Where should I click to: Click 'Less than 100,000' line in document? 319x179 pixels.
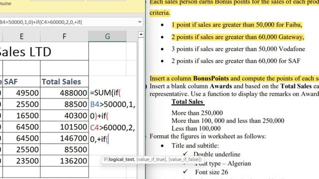196,128
